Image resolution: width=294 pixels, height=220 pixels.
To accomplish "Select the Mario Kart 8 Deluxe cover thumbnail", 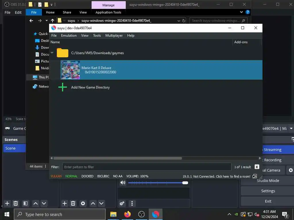I will [x=70, y=70].
